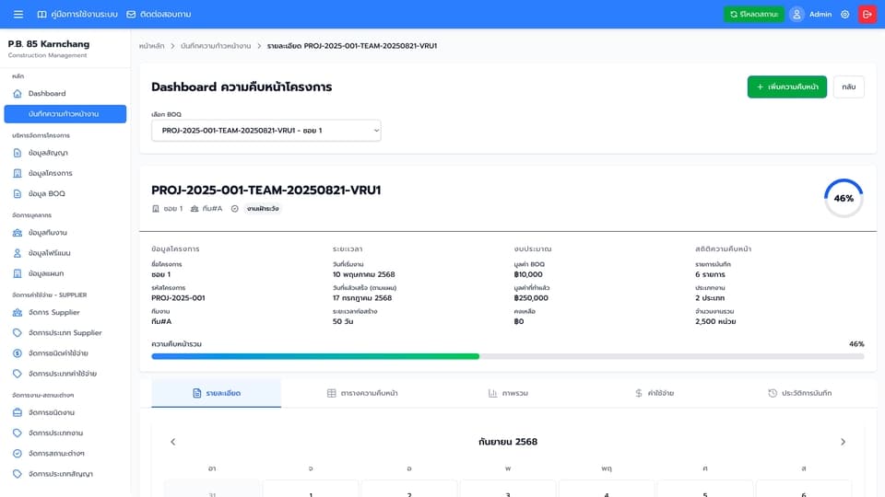Click the ข้อมูลแผนก building icon
The width and height of the screenshot is (885, 497).
(x=18, y=273)
